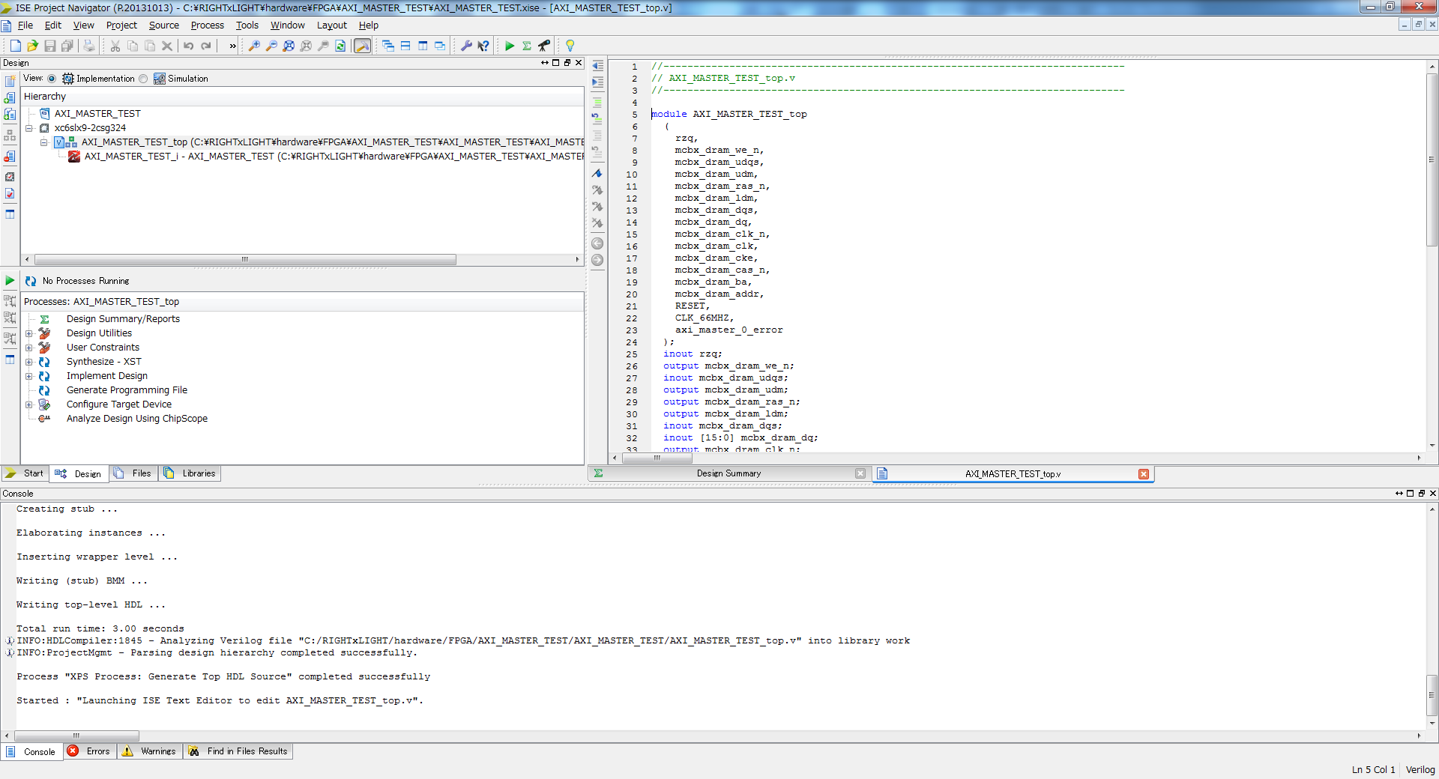Click the New file toolbar icon
The image size is (1439, 779).
click(15, 46)
